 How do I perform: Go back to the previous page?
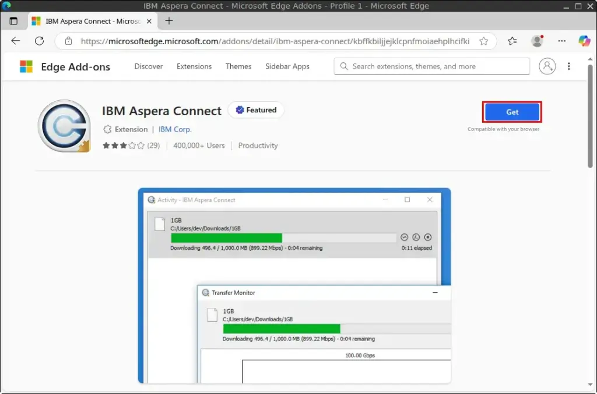16,41
